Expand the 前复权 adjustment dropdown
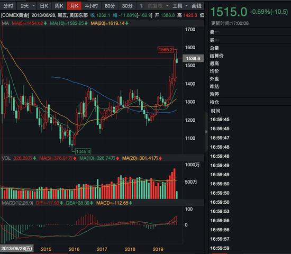Screen dimensions: 291x254 click(x=167, y=6)
